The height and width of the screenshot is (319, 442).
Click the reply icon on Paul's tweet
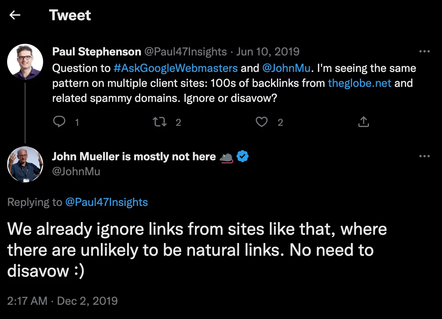(x=60, y=122)
